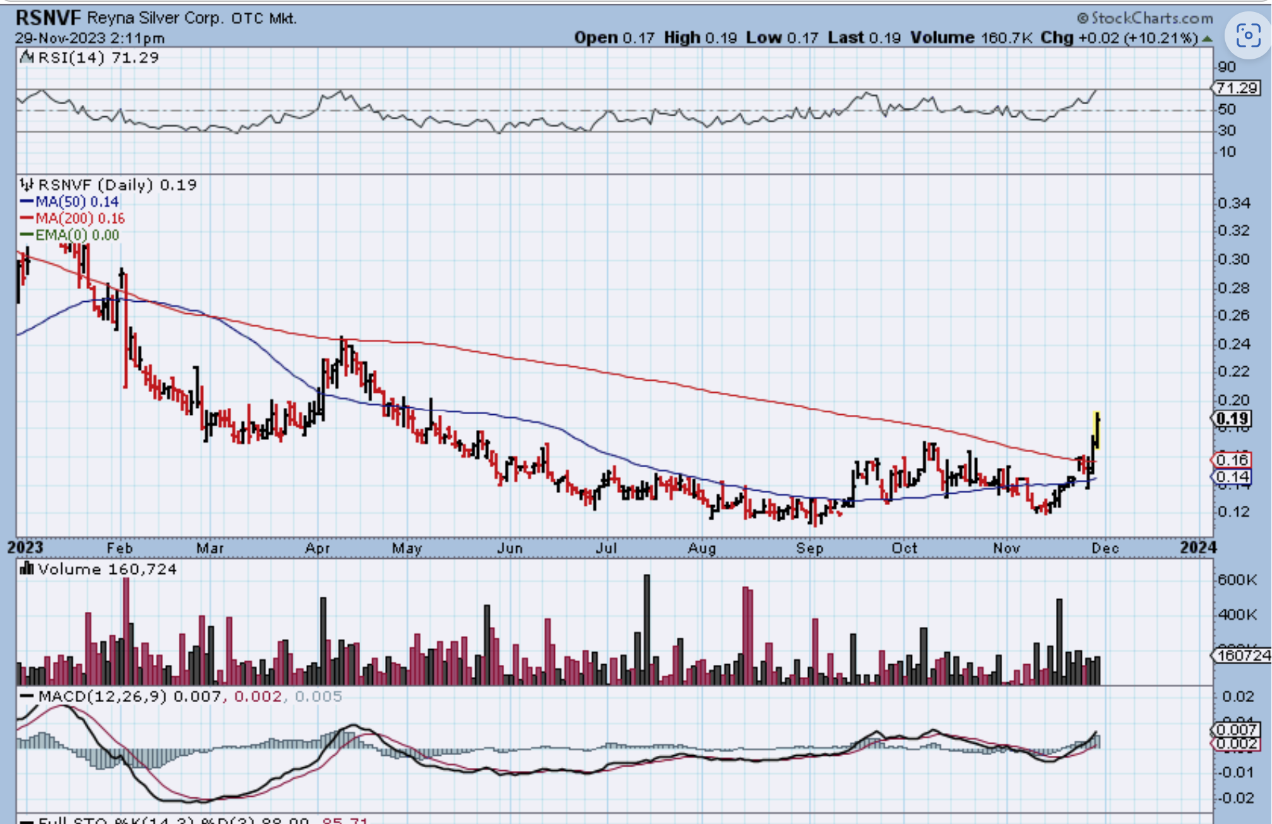
Task: Click the 71.29 RSI value axis tag
Action: click(1236, 88)
